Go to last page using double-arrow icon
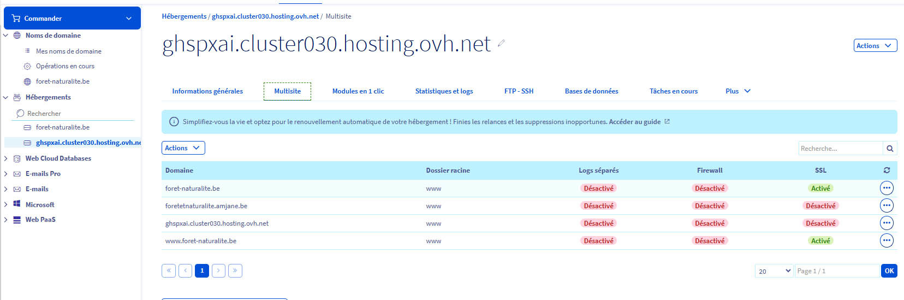The width and height of the screenshot is (904, 300). pos(235,270)
